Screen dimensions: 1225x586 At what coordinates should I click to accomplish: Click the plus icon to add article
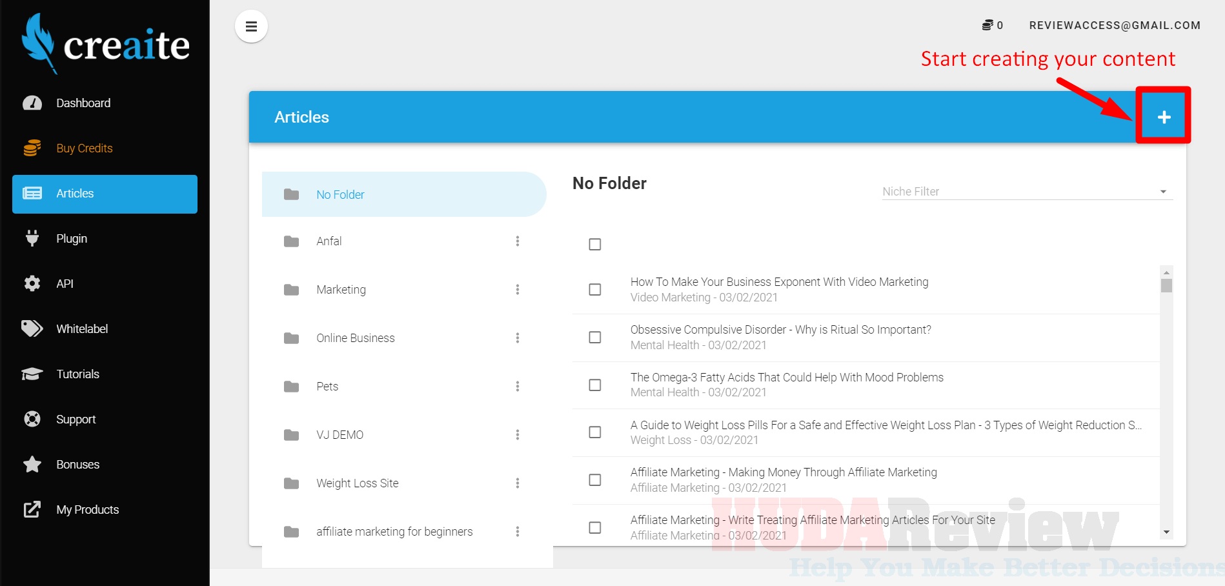(1164, 117)
